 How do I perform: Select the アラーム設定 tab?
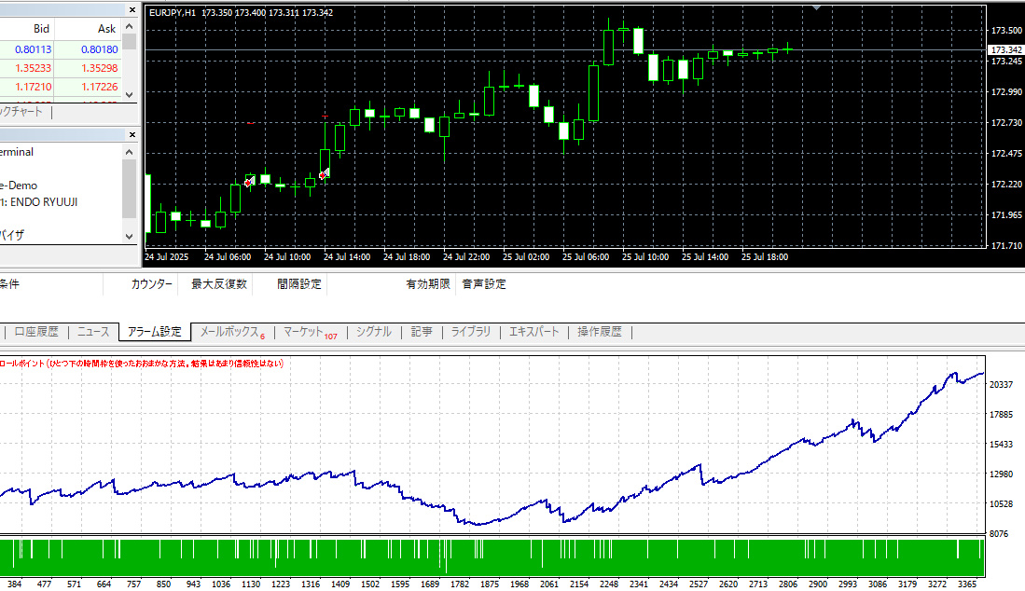[155, 332]
